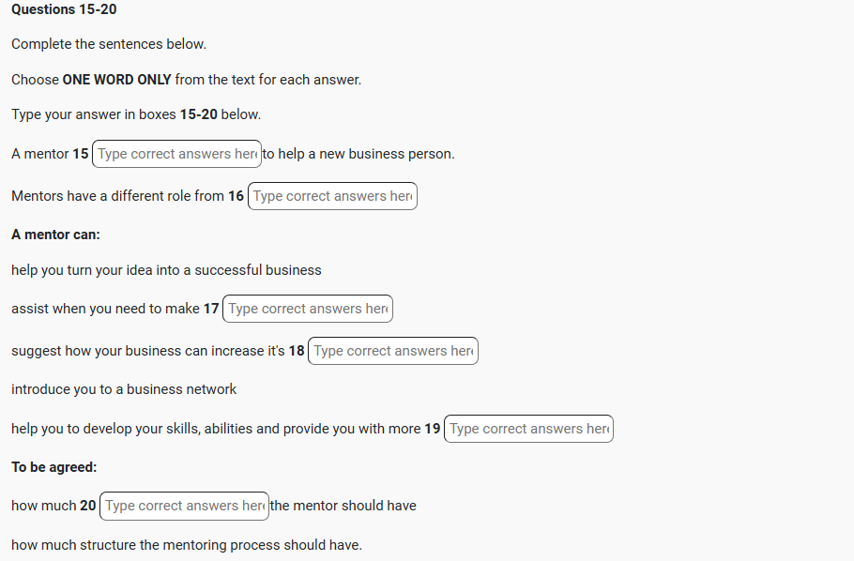The image size is (854, 561).
Task: Click 'help you turn your idea' sentence
Action: pyautogui.click(x=166, y=270)
